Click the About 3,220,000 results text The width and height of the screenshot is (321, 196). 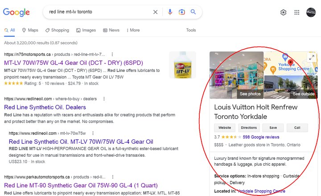click(x=41, y=43)
